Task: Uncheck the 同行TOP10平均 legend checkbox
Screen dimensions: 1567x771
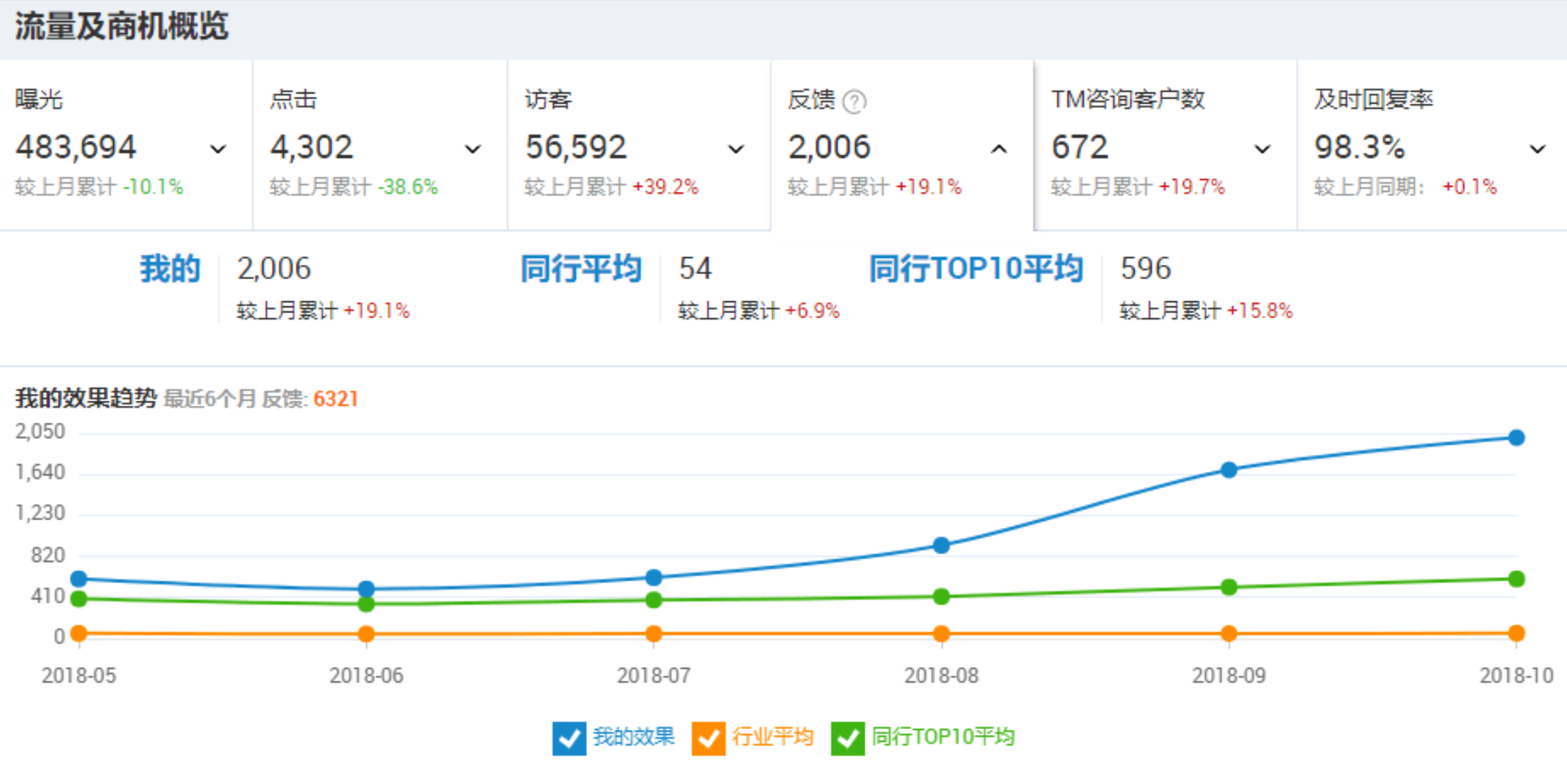Action: click(x=848, y=738)
